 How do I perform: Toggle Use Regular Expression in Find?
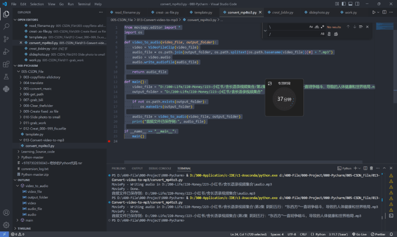(x=322, y=27)
